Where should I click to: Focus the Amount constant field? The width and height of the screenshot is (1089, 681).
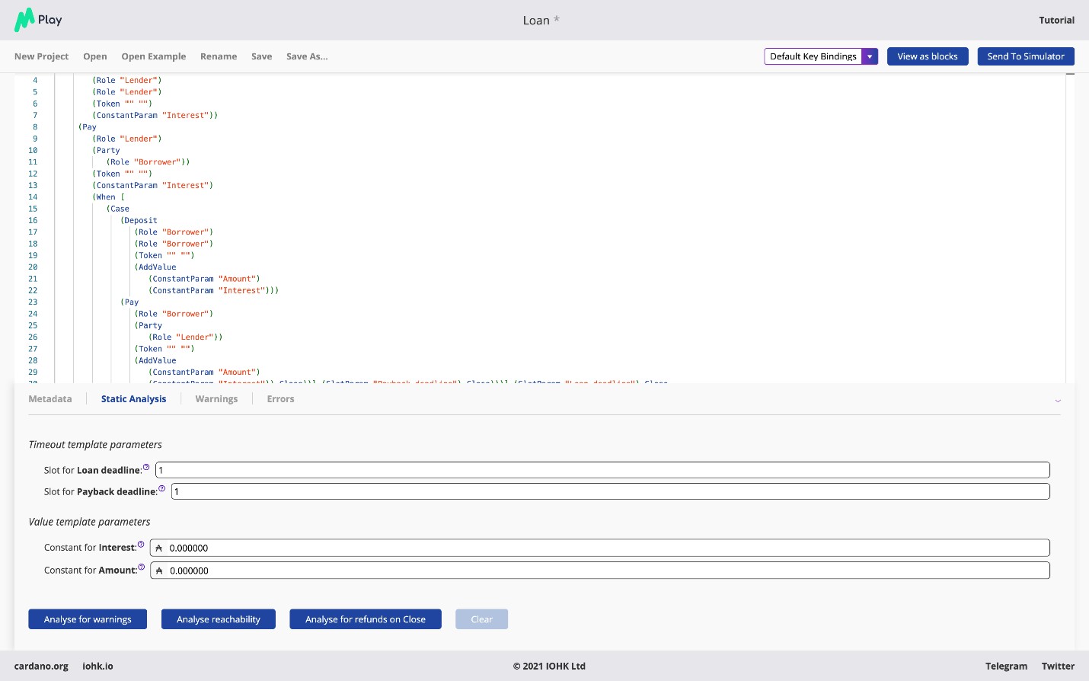[x=600, y=571]
